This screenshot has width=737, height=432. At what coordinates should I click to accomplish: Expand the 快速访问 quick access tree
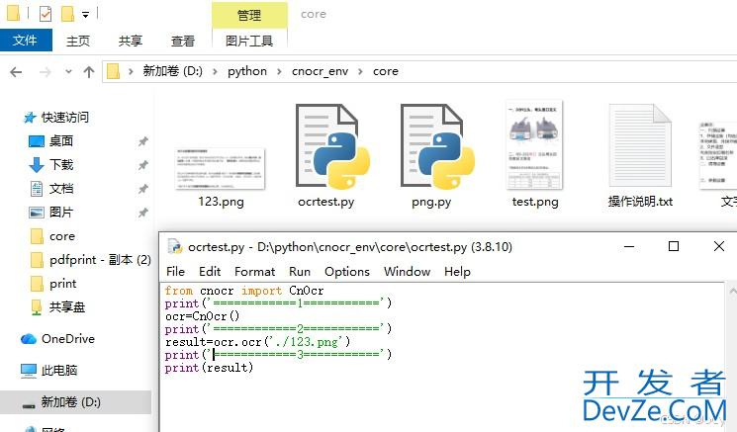point(10,117)
